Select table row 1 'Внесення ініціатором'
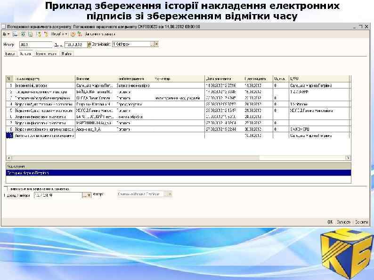This screenshot has width=374, height=280. 178,85
